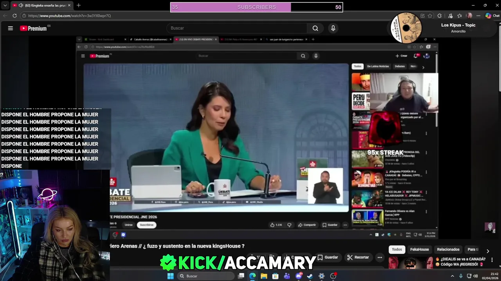Click video title about nueva kingsHouse
This screenshot has width=501, height=281.
(177, 246)
